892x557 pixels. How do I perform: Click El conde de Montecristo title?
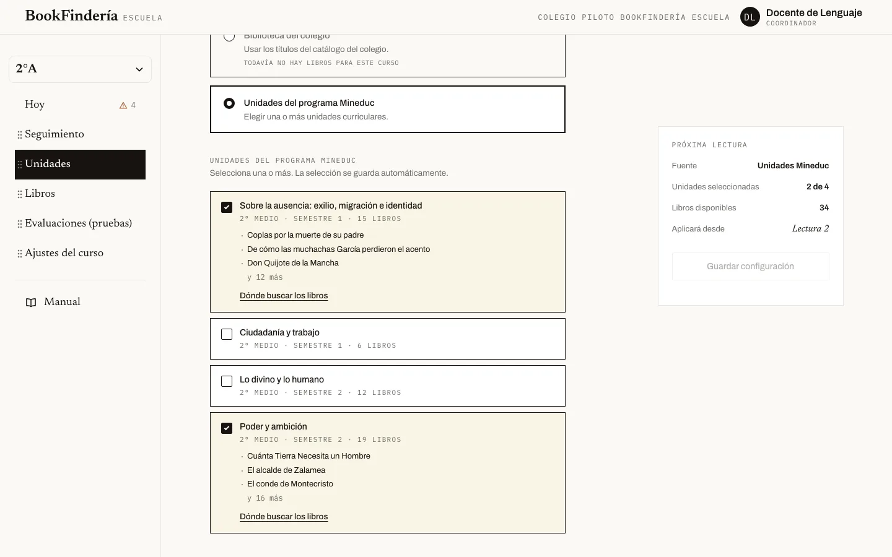pyautogui.click(x=290, y=484)
